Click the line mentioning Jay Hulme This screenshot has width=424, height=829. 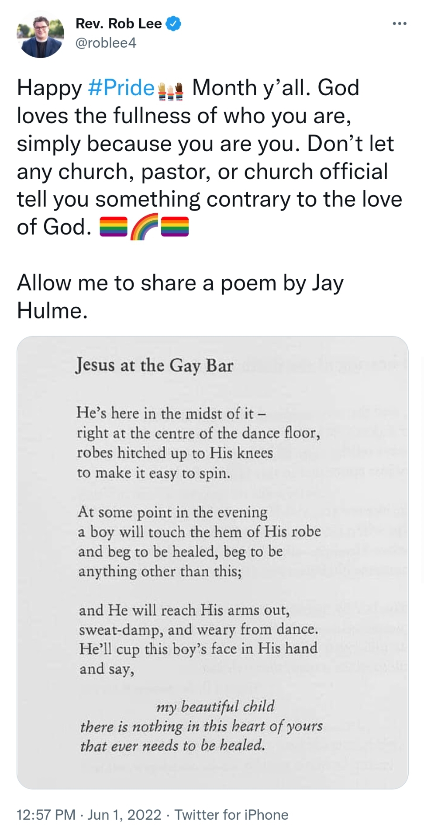tap(180, 297)
